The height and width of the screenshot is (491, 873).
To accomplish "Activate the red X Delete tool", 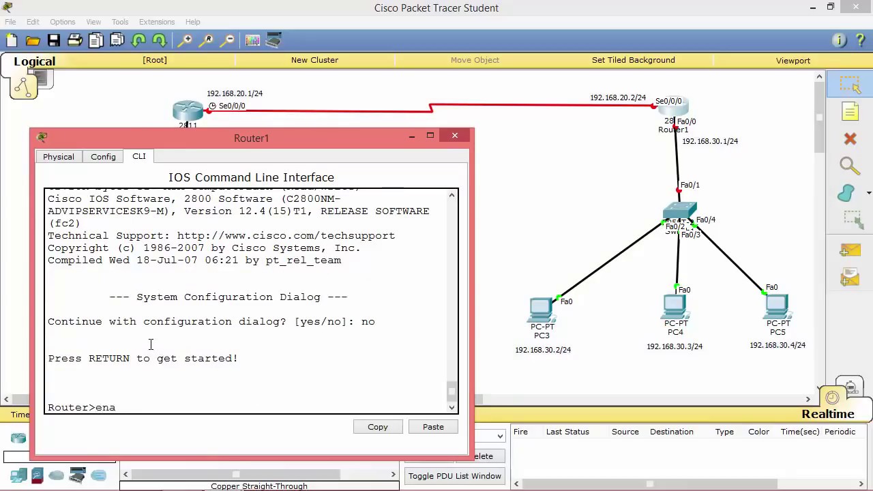I will (x=850, y=139).
